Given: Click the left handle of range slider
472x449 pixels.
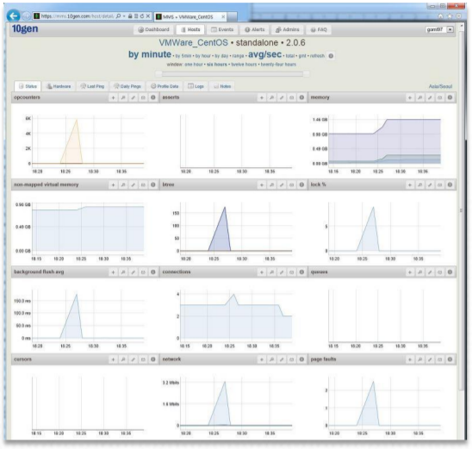Looking at the screenshot, I should click(158, 74).
